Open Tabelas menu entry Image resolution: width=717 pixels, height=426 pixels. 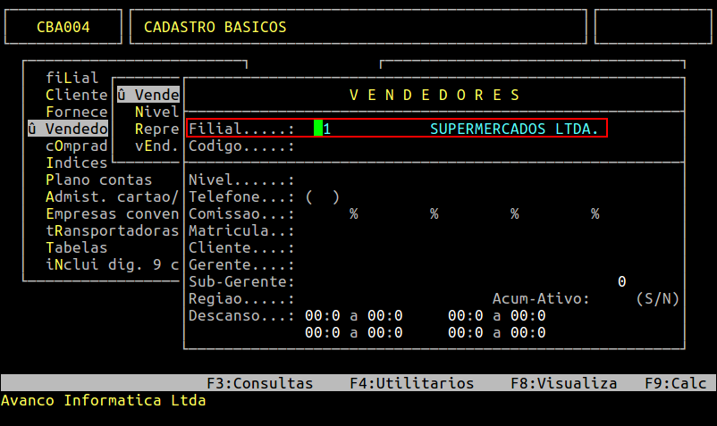(76, 247)
